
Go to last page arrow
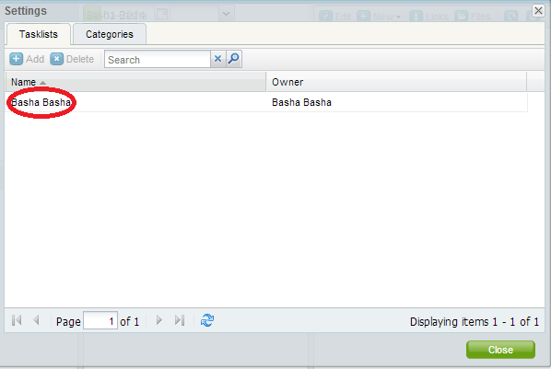point(180,320)
